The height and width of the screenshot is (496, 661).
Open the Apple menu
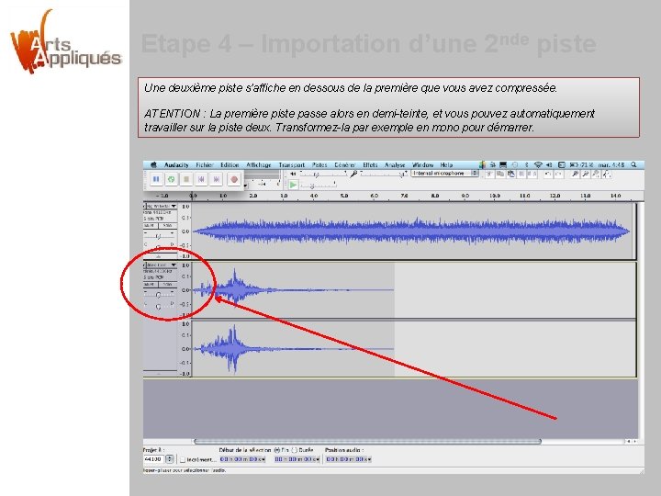coord(153,165)
